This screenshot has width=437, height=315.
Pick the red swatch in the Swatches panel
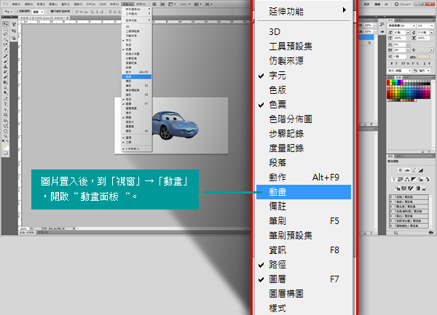point(388,81)
